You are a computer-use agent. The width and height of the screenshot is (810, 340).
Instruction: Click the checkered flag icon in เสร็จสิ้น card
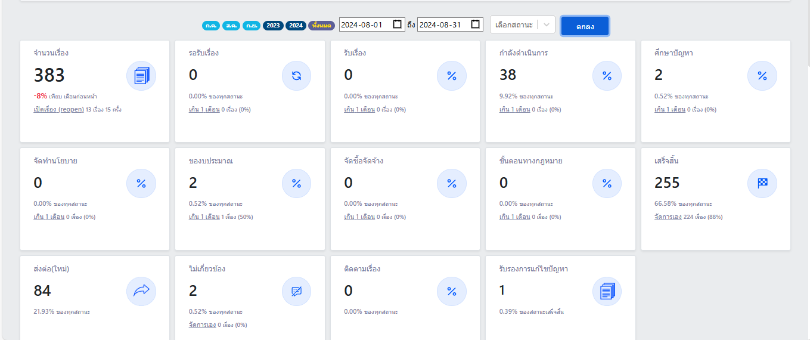tap(762, 184)
